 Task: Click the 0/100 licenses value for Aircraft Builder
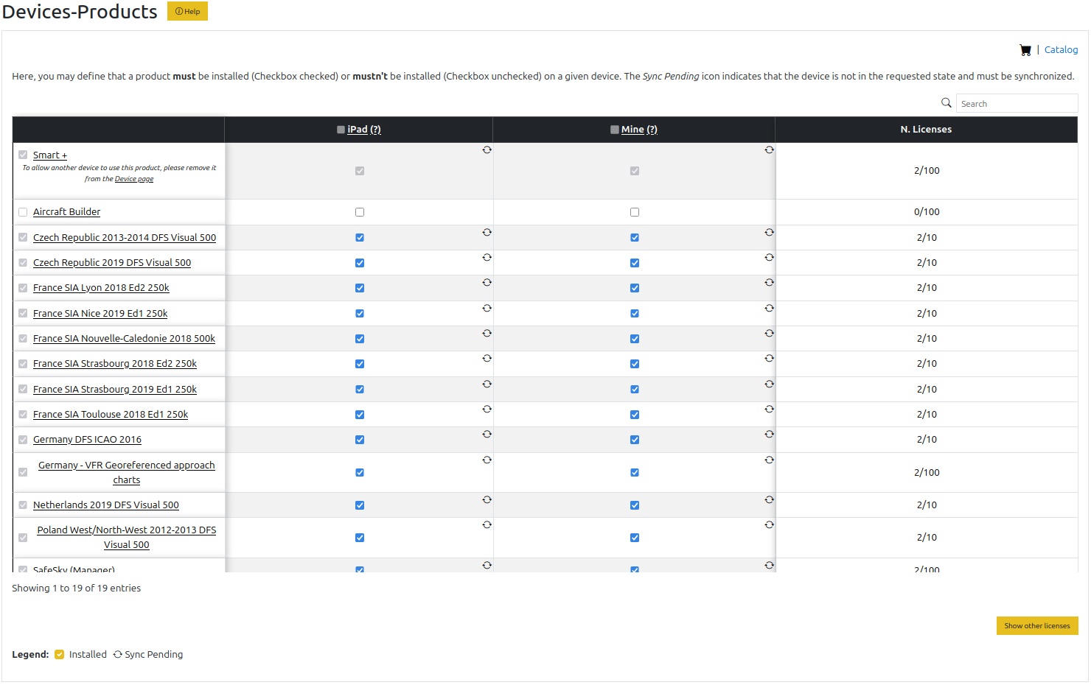point(927,212)
